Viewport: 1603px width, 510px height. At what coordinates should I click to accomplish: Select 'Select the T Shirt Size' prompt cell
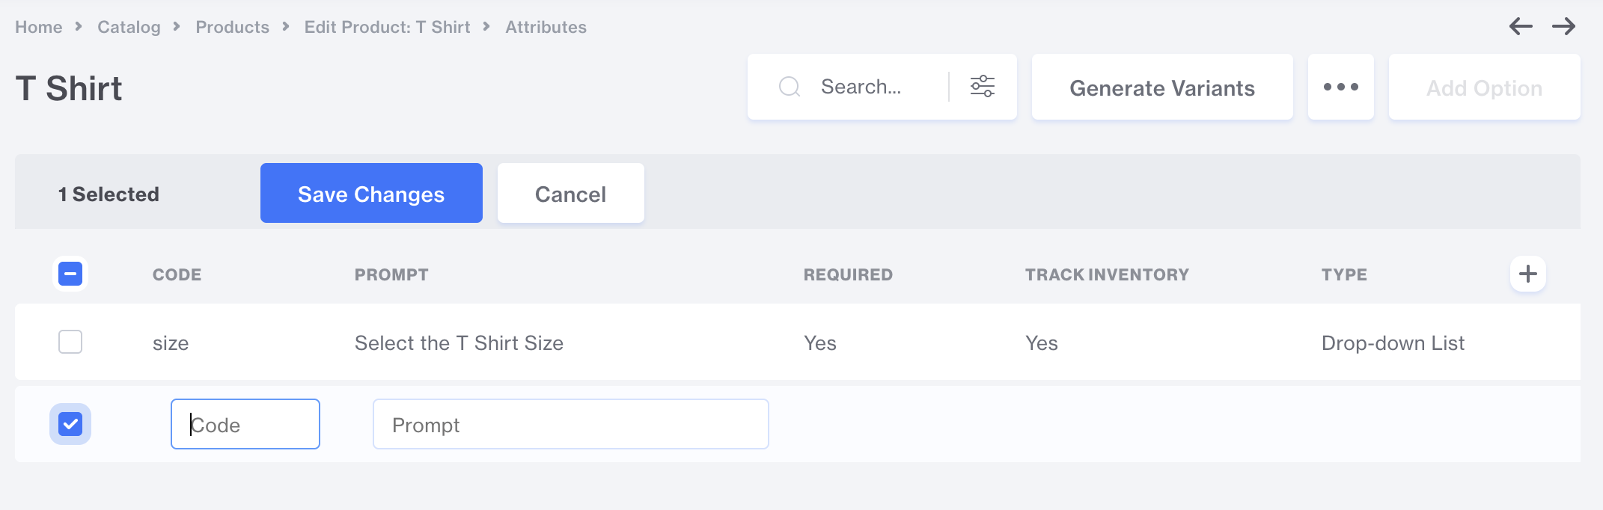point(459,343)
